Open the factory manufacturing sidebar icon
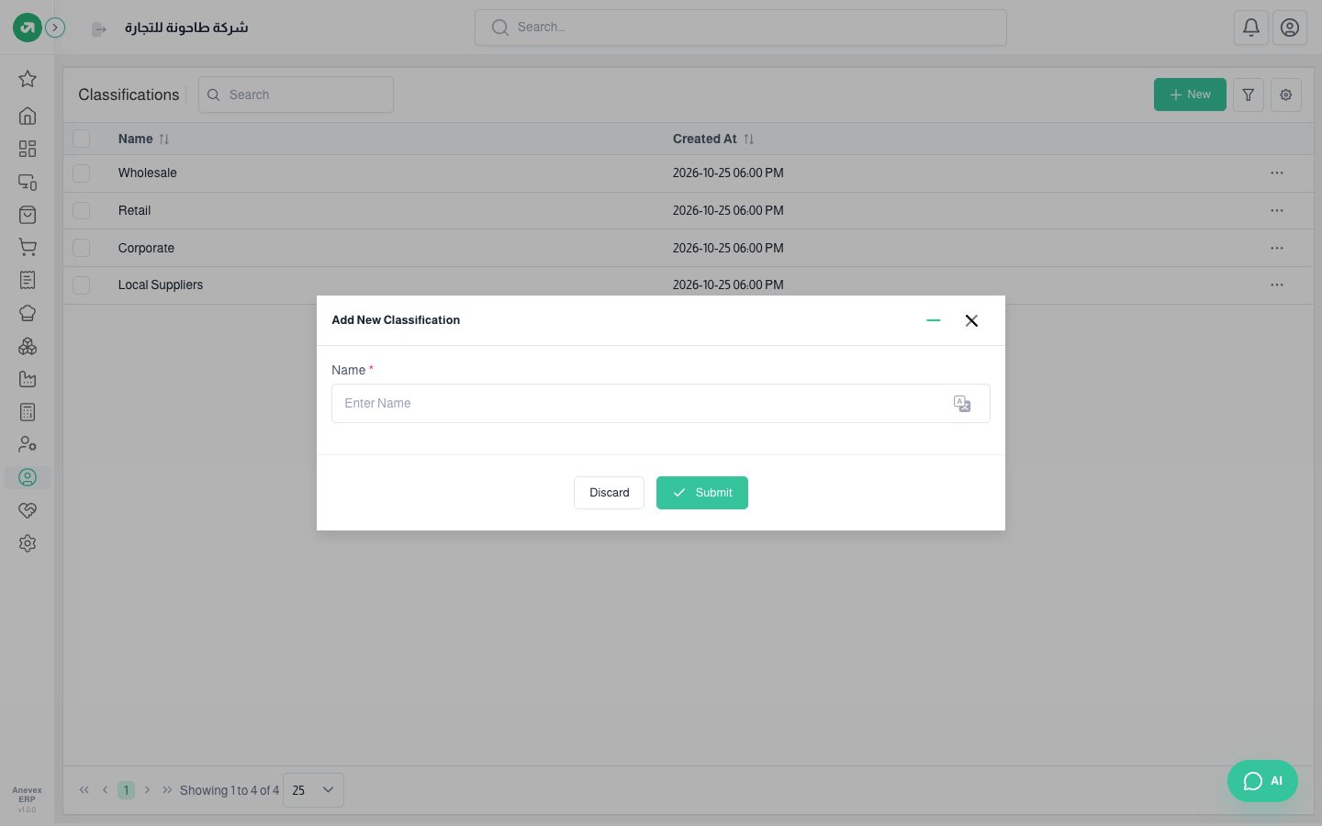 [28, 379]
